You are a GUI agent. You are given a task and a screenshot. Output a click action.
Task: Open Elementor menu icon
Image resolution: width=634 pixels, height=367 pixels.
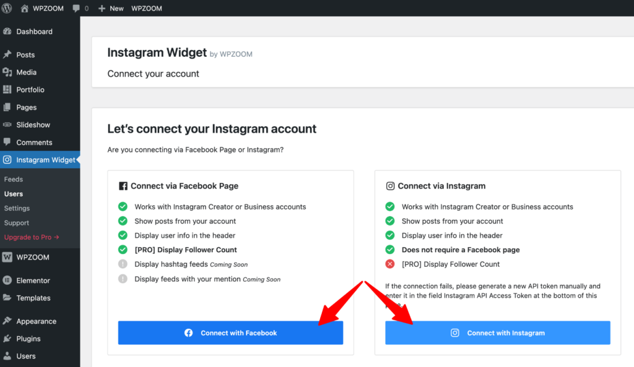[x=7, y=281]
